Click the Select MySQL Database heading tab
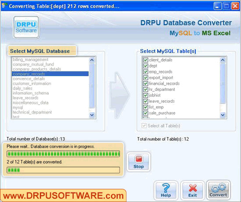241x202 pixels. [42, 51]
